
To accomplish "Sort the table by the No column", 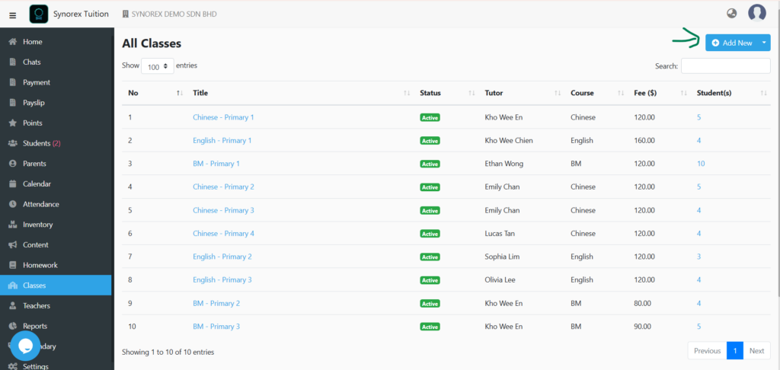I will tap(155, 93).
